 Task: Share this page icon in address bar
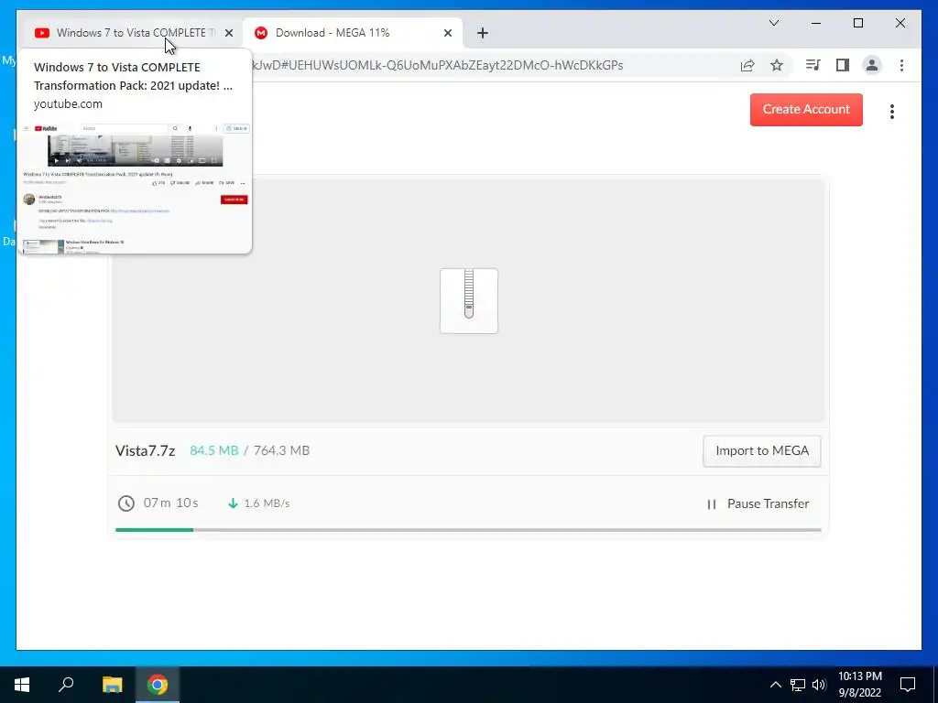(747, 65)
